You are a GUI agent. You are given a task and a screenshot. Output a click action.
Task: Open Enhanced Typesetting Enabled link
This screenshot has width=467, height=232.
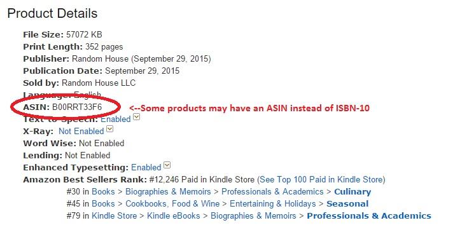[146, 167]
